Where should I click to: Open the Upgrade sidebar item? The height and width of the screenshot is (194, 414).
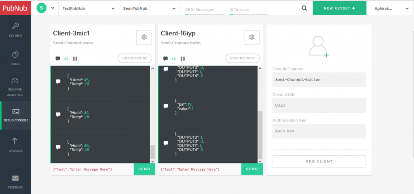tap(15, 144)
